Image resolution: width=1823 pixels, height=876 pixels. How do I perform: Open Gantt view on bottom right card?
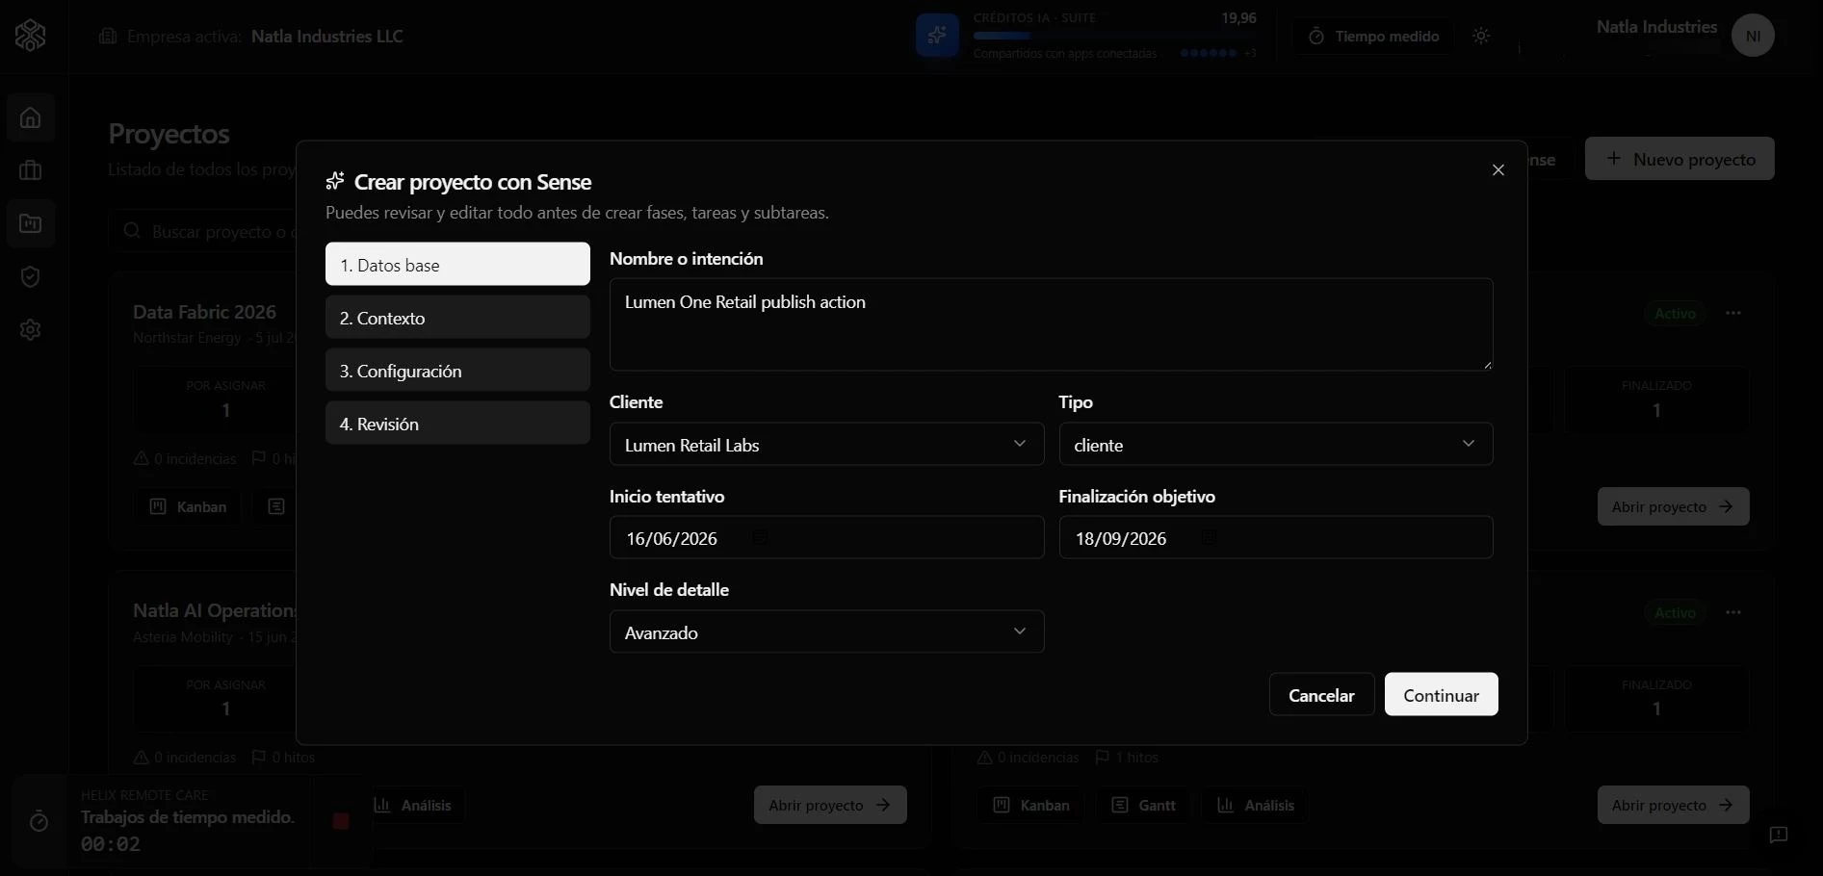tap(1142, 805)
